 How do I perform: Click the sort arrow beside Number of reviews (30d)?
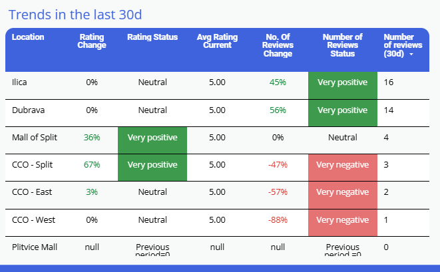click(x=411, y=55)
